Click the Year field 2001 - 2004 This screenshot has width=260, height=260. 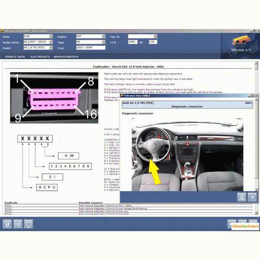tap(91, 48)
